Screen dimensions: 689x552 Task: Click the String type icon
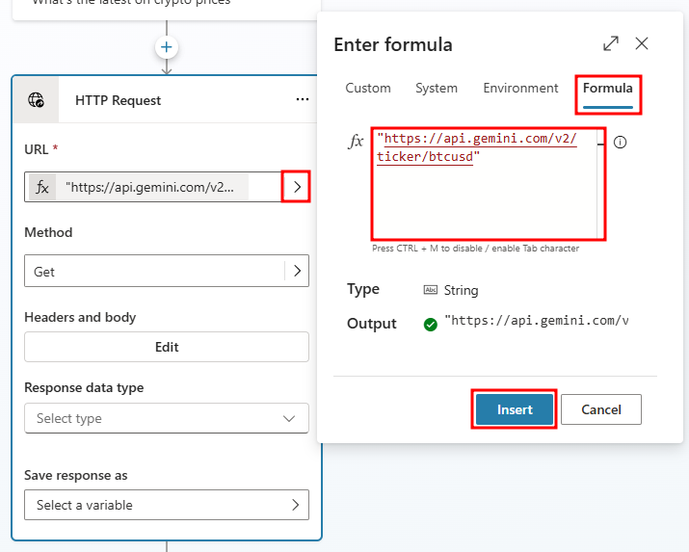pyautogui.click(x=430, y=290)
